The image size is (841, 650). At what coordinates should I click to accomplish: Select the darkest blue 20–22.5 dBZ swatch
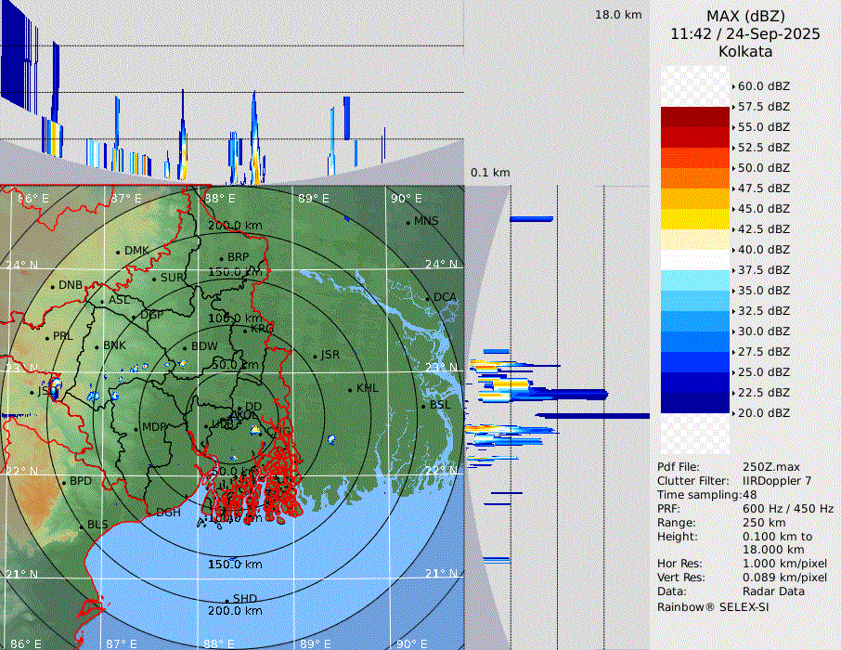pos(694,402)
